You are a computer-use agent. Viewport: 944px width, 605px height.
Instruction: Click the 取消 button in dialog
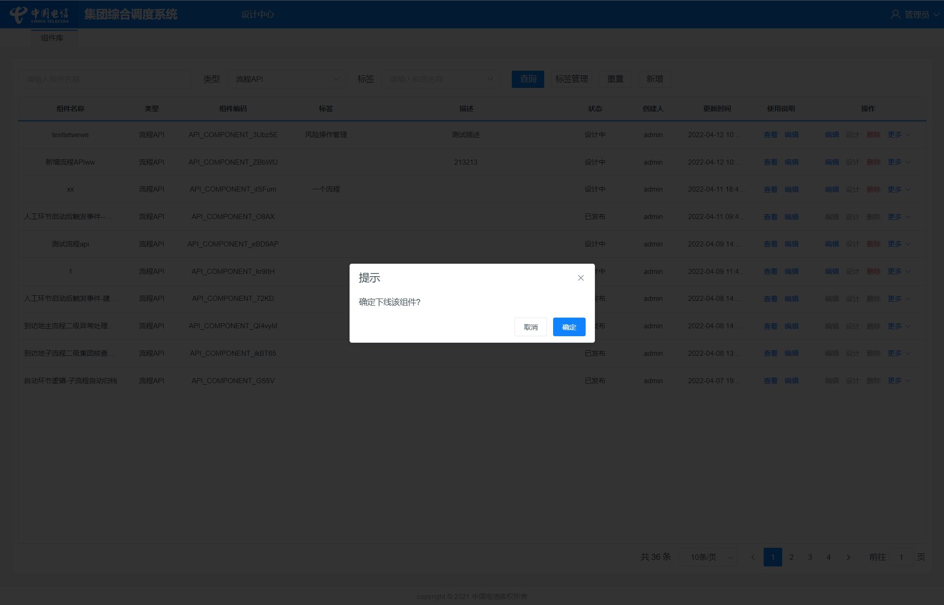pos(530,327)
